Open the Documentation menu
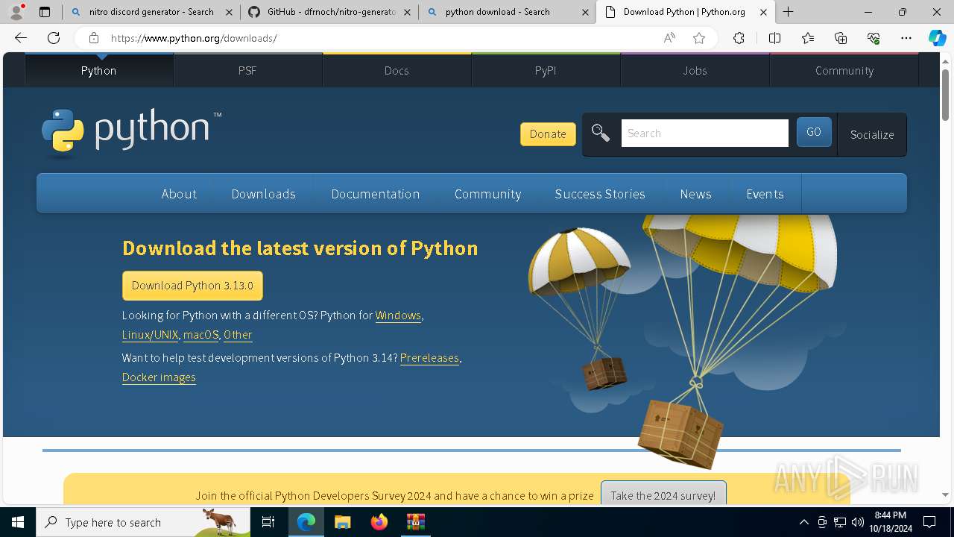954x537 pixels. point(376,194)
